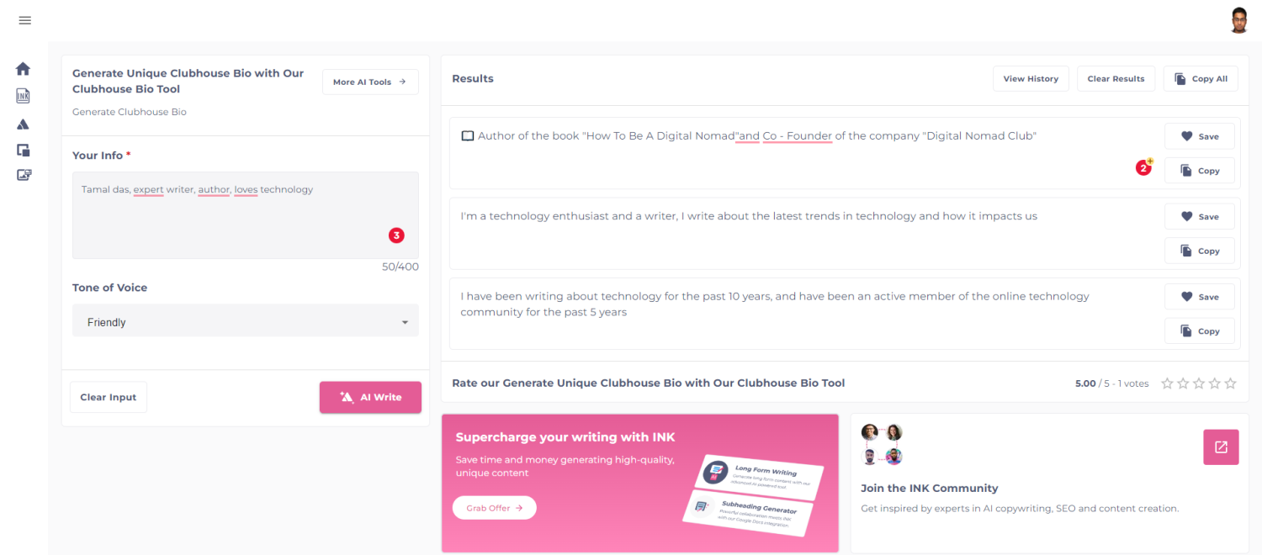Open the AI writing tools triangle icon
This screenshot has width=1262, height=555.
click(23, 124)
